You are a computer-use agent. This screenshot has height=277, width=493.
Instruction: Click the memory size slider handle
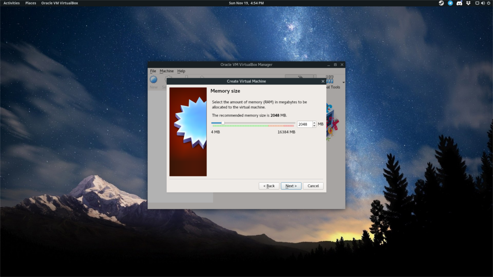coord(223,123)
